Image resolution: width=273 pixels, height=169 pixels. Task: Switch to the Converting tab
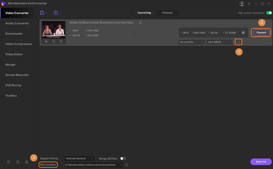click(144, 13)
